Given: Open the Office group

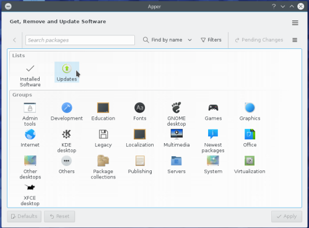Looking at the screenshot, I should tap(250, 138).
